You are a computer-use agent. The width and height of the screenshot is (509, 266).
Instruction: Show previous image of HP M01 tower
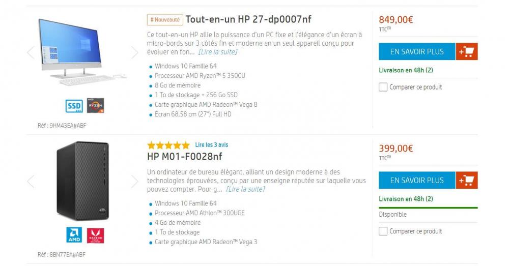tap(31, 181)
